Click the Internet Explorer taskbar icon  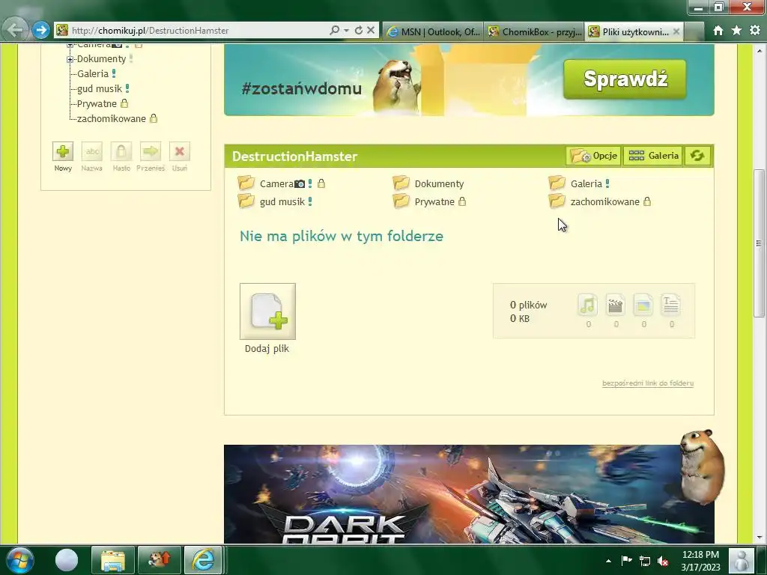[204, 560]
